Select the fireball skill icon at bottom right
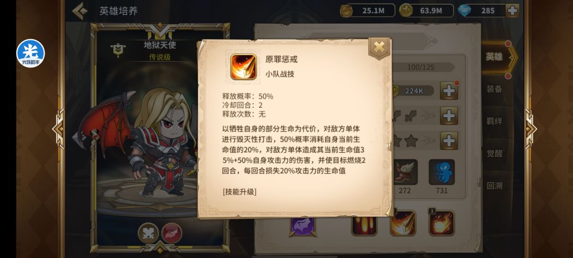Image resolution: width=573 pixels, height=258 pixels. 441,223
